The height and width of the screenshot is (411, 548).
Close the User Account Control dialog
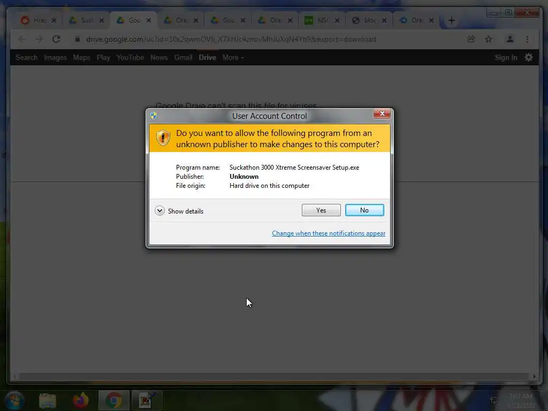(382, 113)
